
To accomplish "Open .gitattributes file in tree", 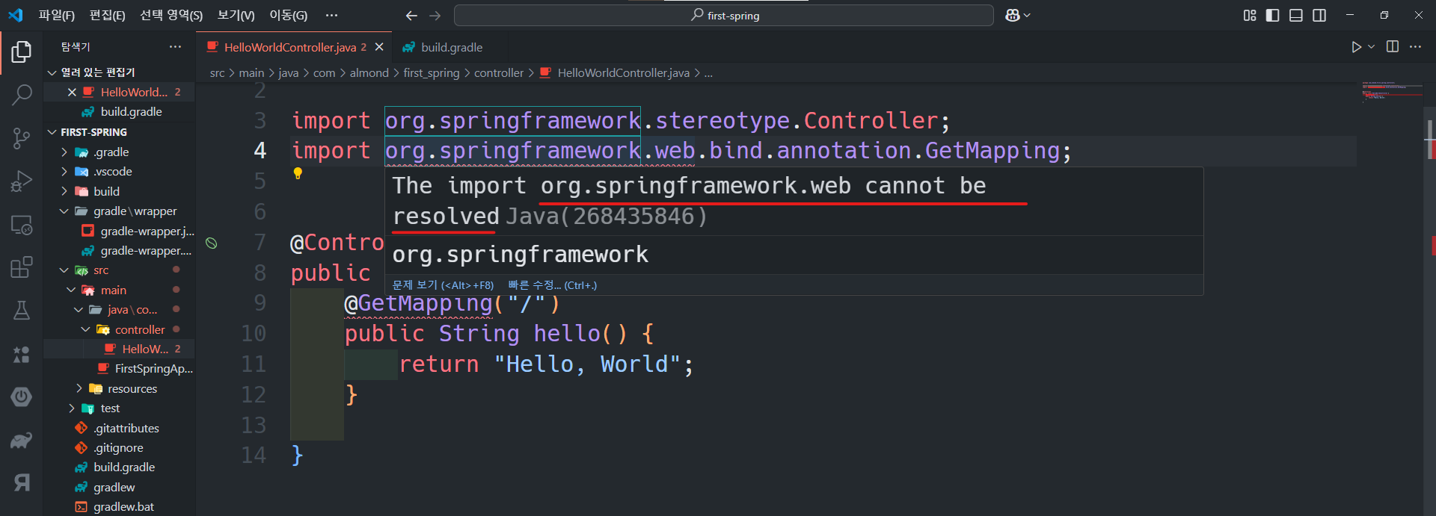I will click(x=126, y=429).
